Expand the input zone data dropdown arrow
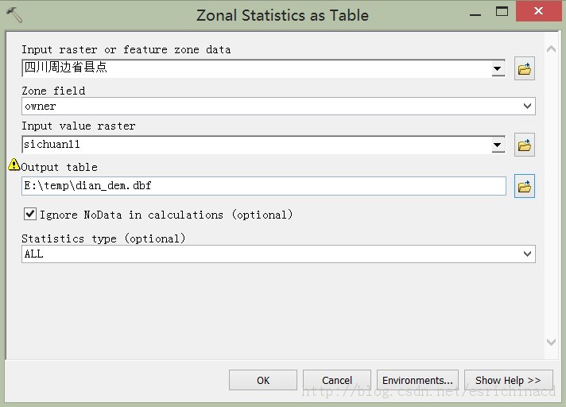The width and height of the screenshot is (566, 407). pos(498,68)
